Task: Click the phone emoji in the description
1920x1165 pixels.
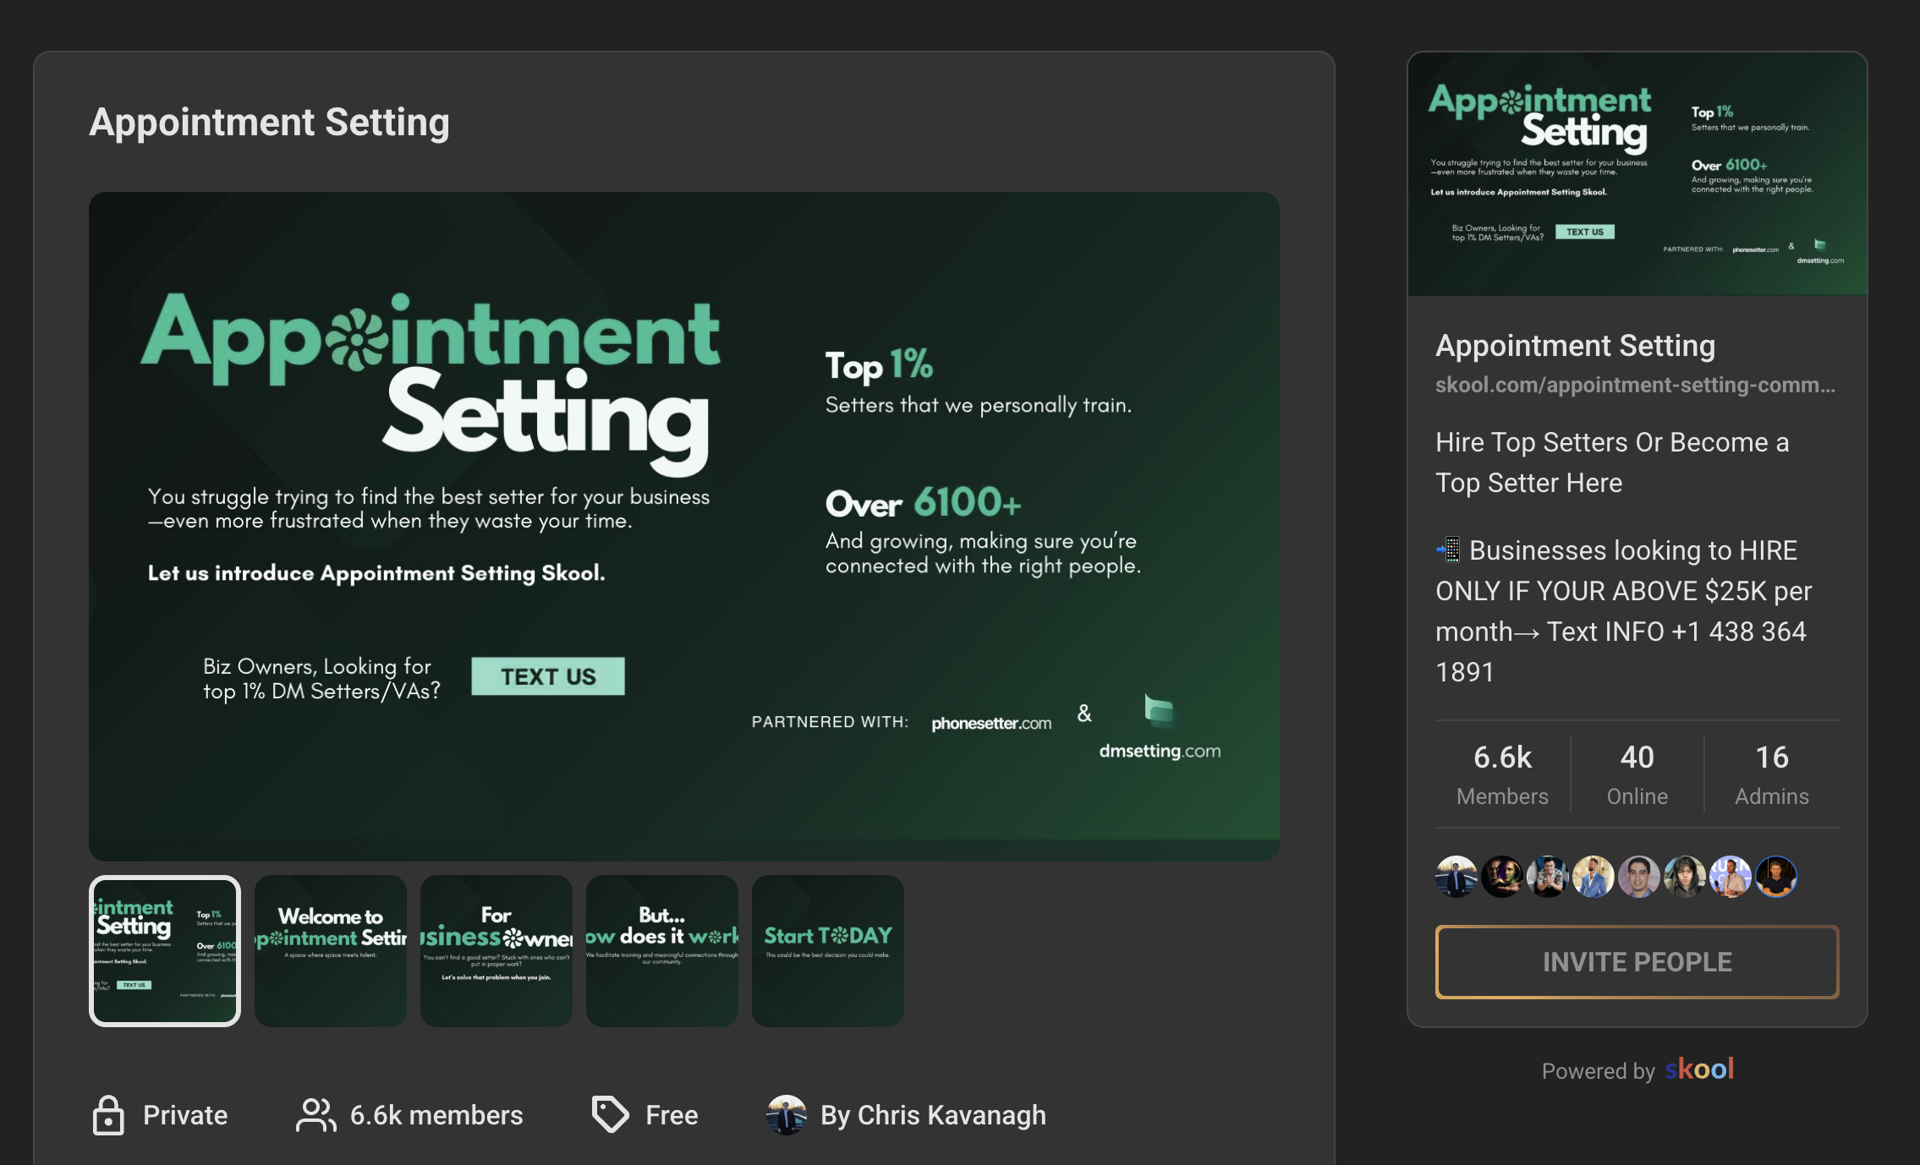Action: [1448, 550]
